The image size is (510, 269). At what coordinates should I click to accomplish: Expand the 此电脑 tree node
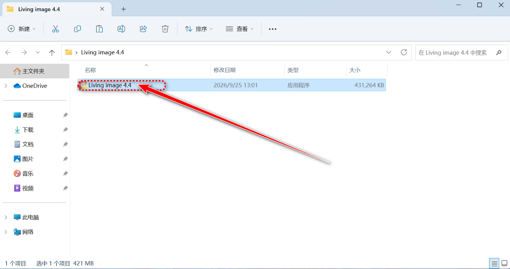click(x=6, y=218)
